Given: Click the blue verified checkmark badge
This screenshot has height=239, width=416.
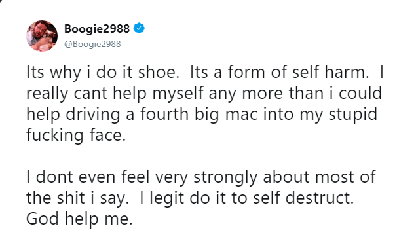Looking at the screenshot, I should 139,28.
